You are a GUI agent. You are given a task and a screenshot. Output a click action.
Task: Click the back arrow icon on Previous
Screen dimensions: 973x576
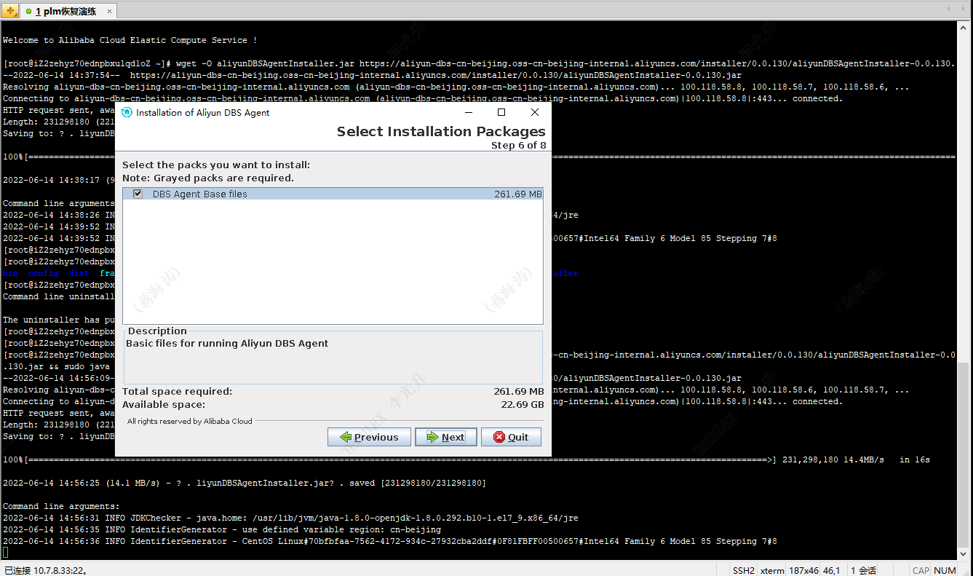(x=344, y=437)
